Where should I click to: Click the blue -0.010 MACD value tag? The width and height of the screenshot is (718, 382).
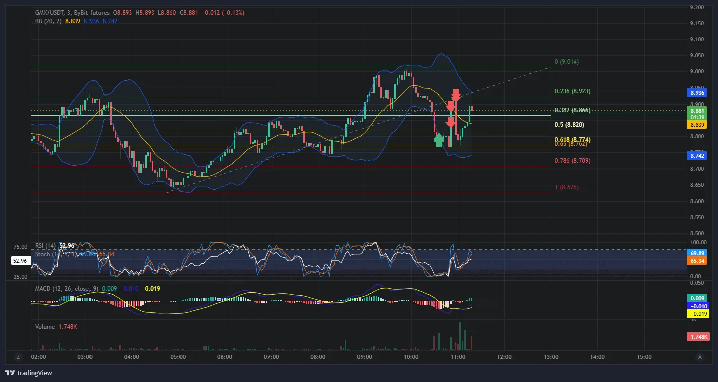(x=697, y=306)
